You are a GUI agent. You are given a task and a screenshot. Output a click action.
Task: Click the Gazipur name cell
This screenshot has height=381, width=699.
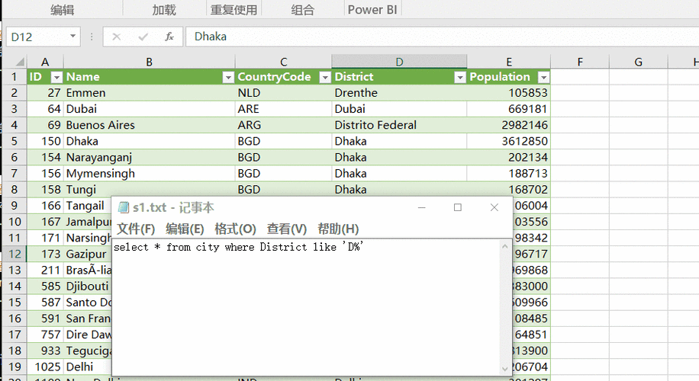coord(87,254)
